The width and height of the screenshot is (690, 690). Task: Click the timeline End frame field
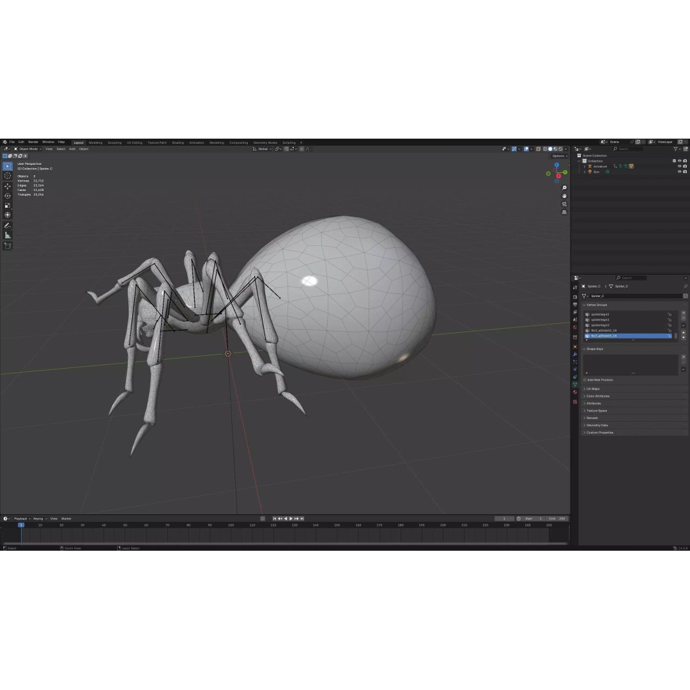557,519
